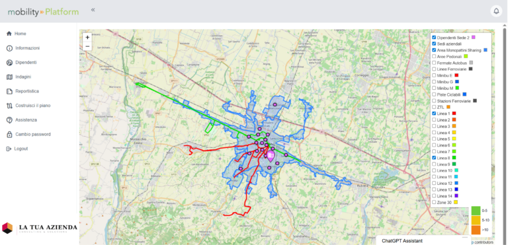
Task: Open notifications bell icon
Action: point(496,11)
